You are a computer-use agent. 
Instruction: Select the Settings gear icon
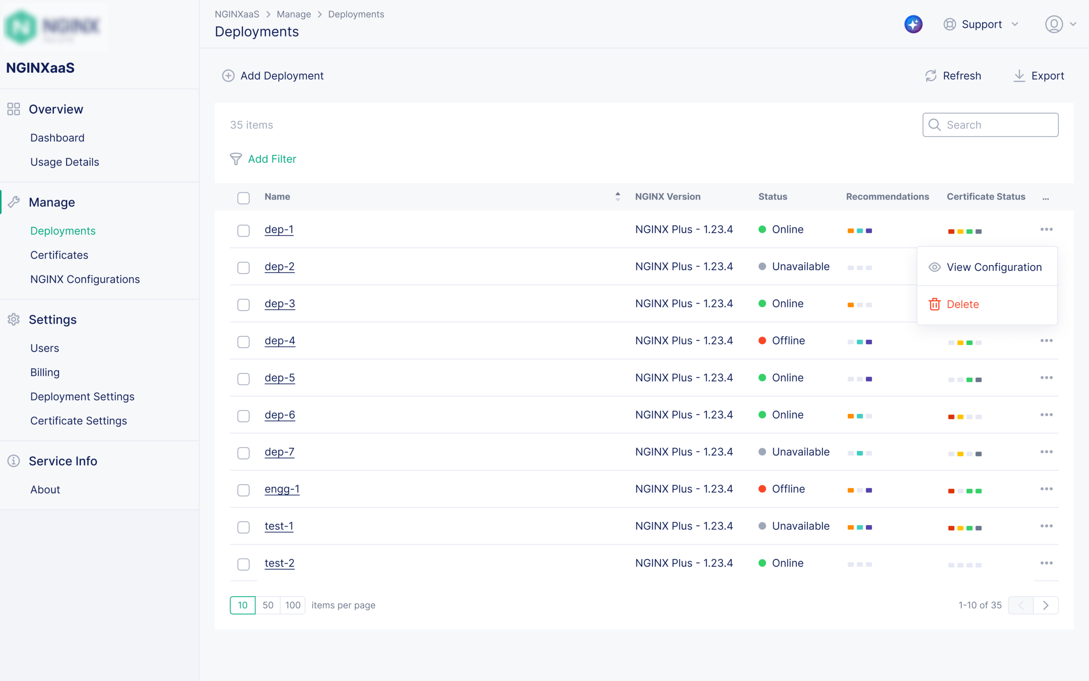[x=14, y=320]
